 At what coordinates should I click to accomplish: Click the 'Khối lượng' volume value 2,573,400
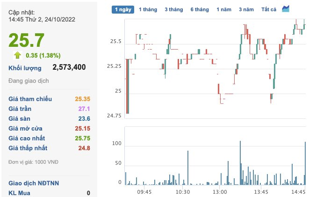69,67
